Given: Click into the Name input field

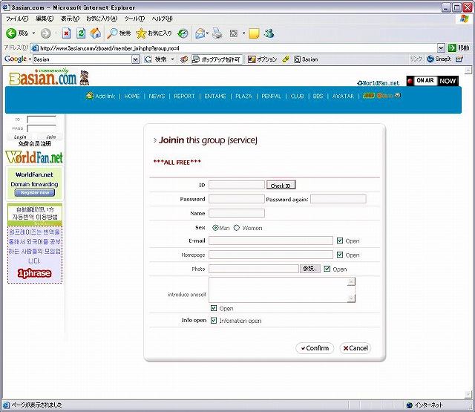Looking at the screenshot, I should pyautogui.click(x=236, y=213).
